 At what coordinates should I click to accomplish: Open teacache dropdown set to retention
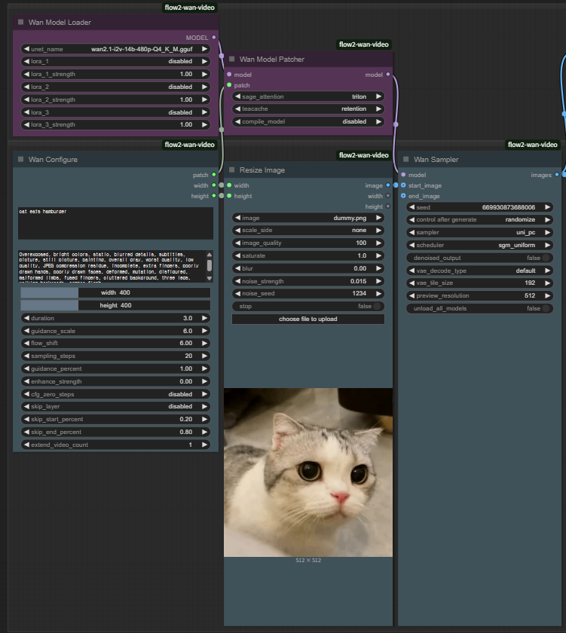click(x=308, y=109)
